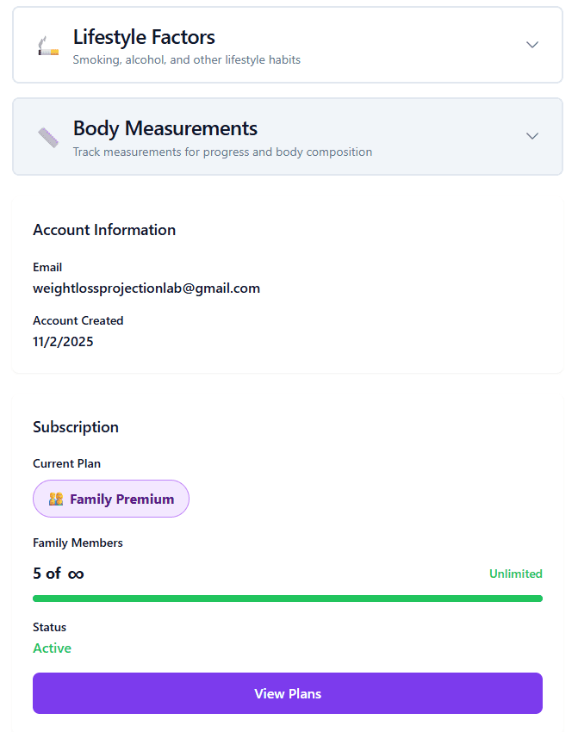Click the green family members progress bar
Viewport: 578px width, 732px height.
(288, 598)
